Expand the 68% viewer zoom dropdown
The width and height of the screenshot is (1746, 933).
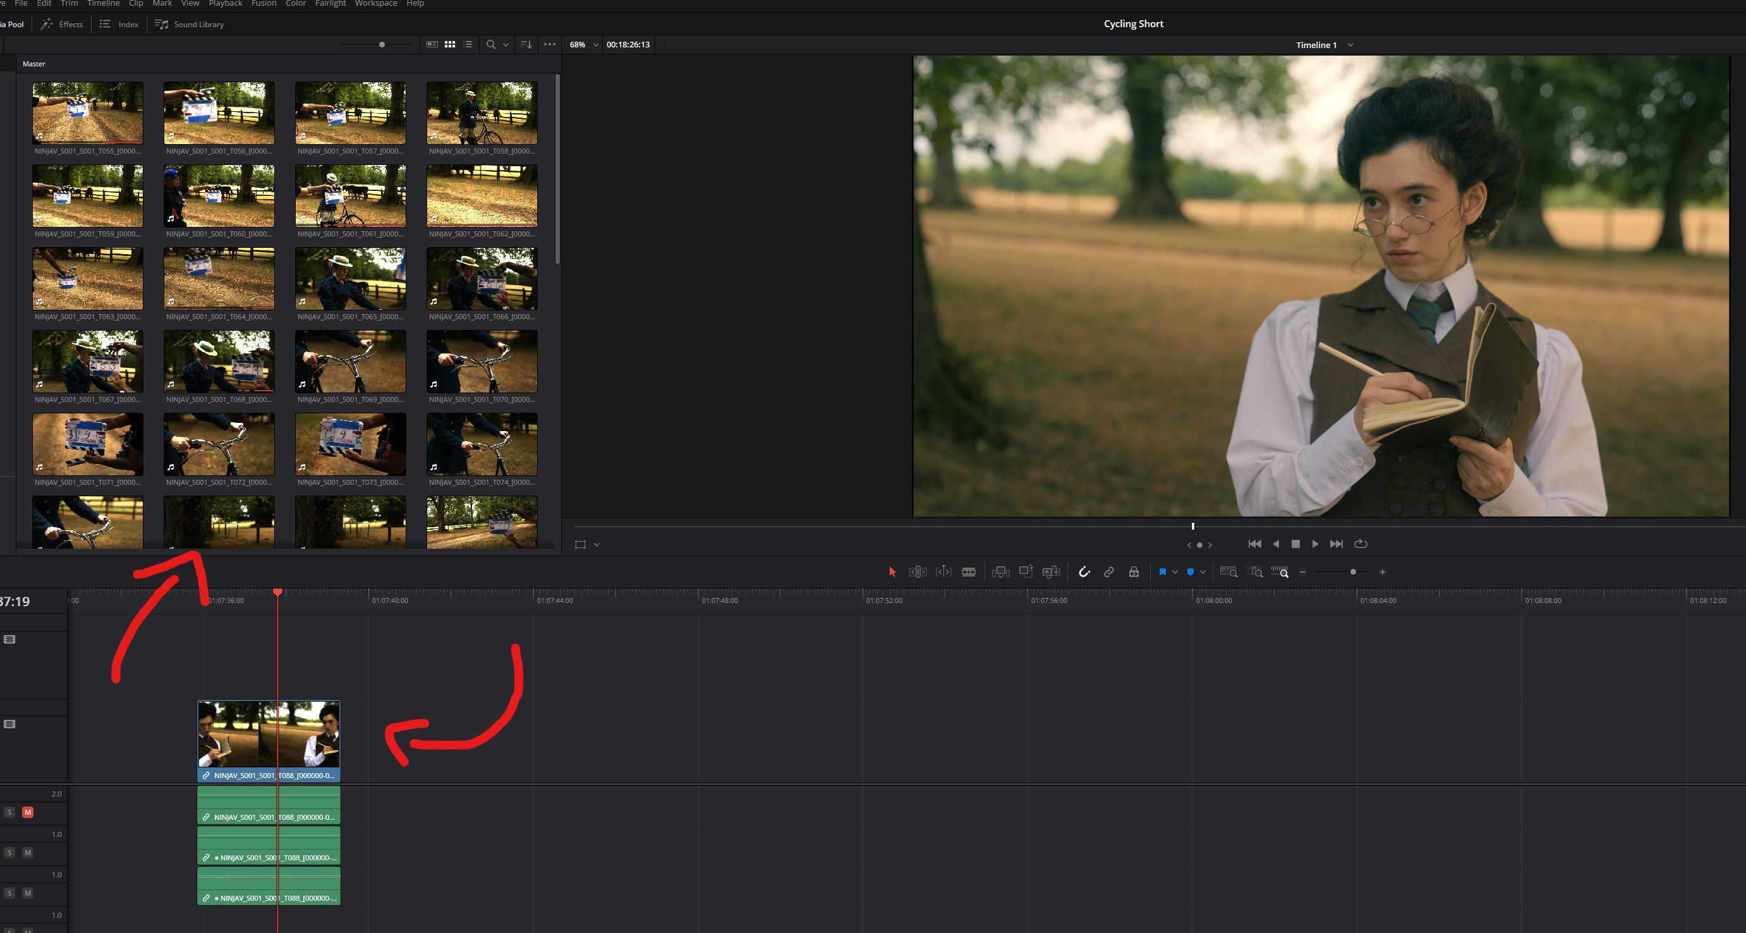[x=596, y=45]
